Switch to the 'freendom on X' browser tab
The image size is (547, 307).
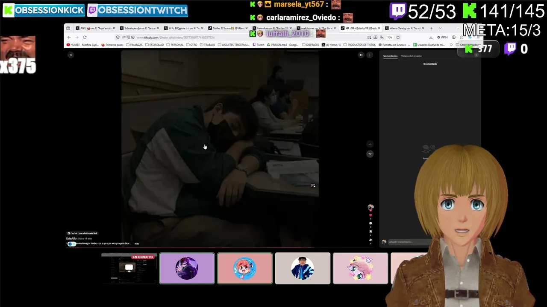tap(271, 28)
